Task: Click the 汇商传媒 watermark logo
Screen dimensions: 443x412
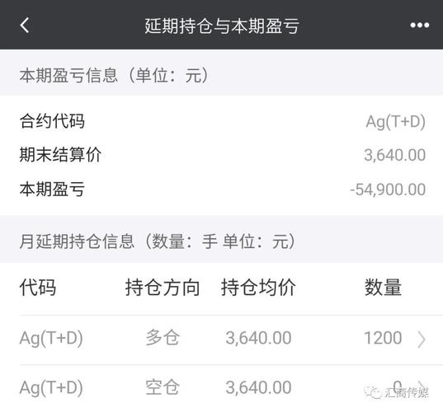Action: point(397,392)
